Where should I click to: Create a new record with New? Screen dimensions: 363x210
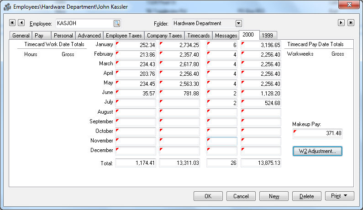click(274, 196)
